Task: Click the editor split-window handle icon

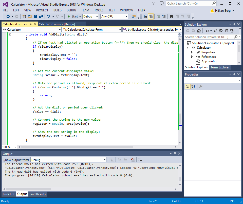Action: (180, 34)
